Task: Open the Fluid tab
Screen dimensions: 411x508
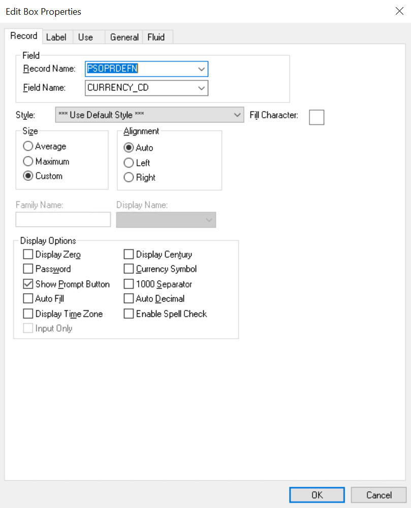Action: pos(157,37)
